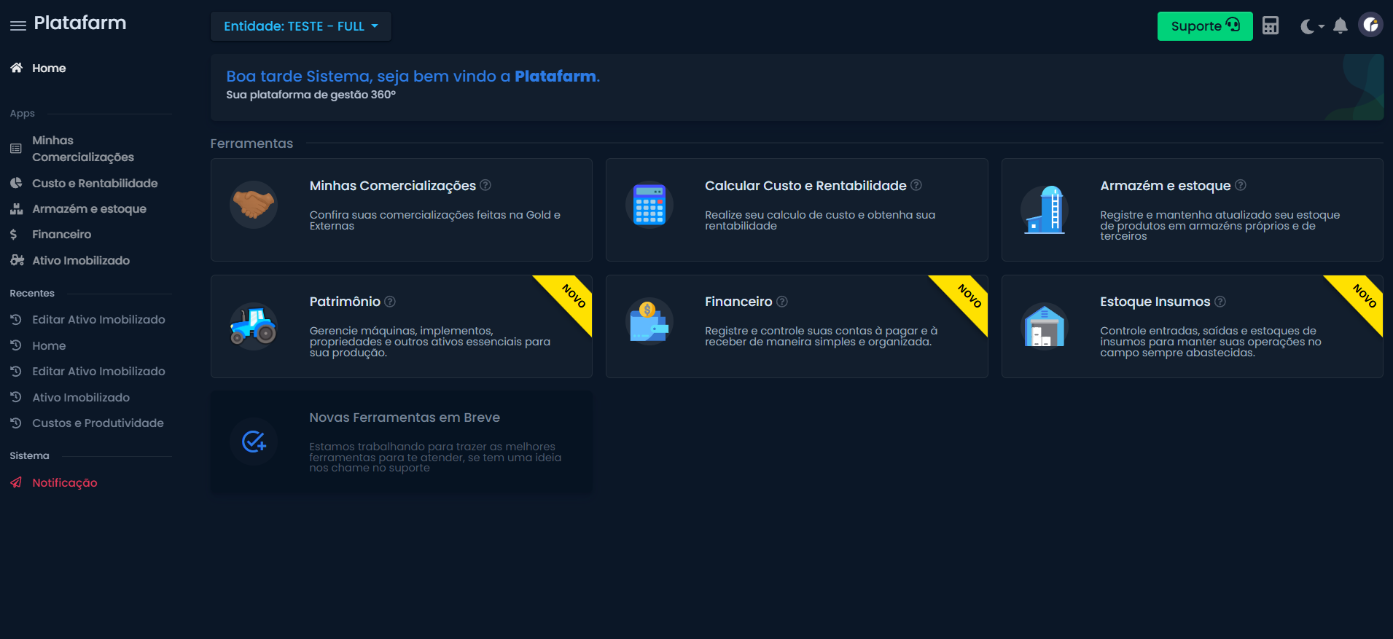Open recent Home entry under Recentes

click(x=49, y=345)
